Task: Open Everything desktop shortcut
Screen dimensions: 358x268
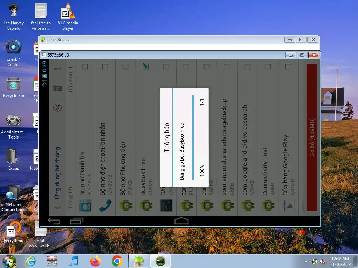Action: (14, 232)
